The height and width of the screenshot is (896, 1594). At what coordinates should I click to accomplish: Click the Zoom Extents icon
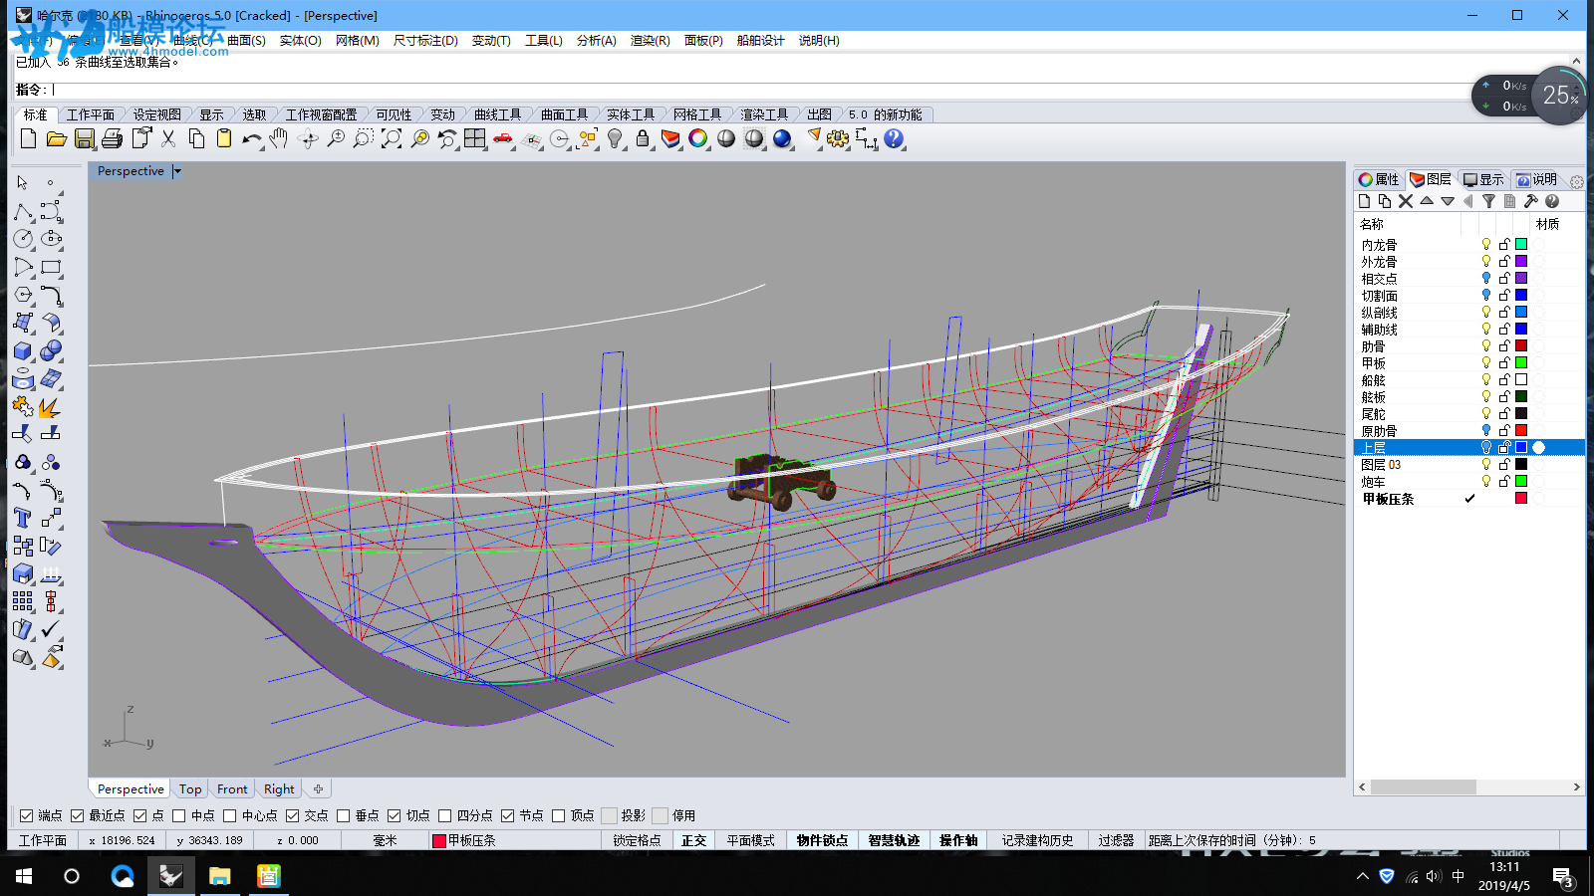[x=392, y=138]
